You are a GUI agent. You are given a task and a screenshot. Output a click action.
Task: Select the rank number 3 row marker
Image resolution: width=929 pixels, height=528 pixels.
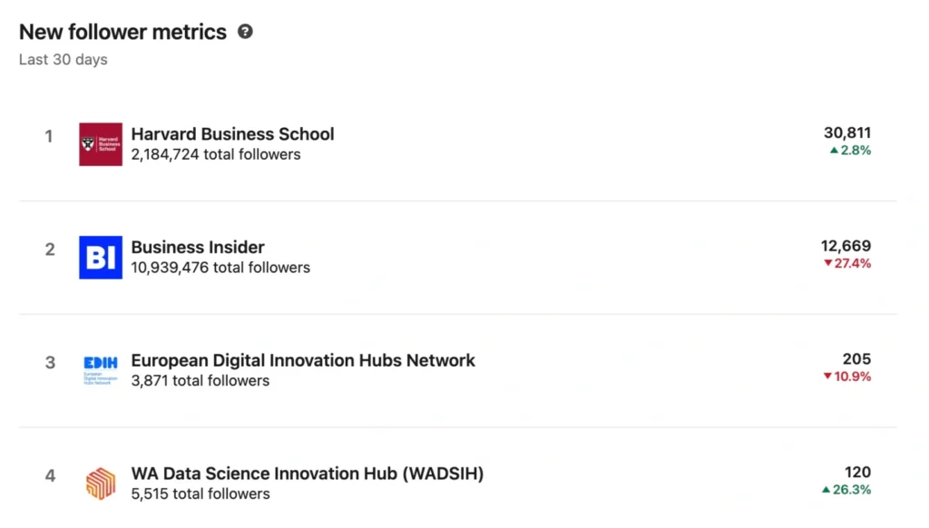[x=50, y=362]
